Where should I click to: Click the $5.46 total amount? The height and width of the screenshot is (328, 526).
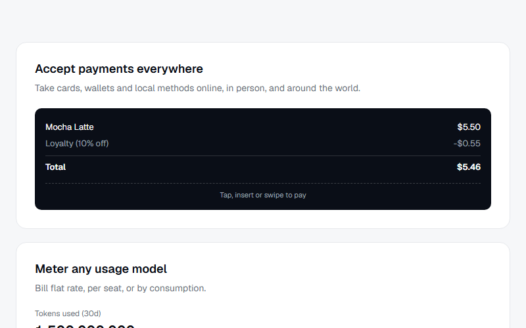click(469, 167)
